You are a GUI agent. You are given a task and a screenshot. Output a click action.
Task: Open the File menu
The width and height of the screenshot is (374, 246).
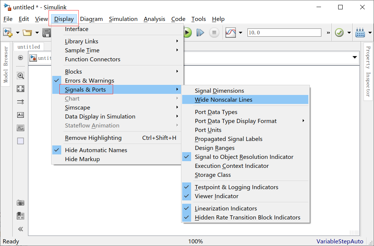point(8,19)
